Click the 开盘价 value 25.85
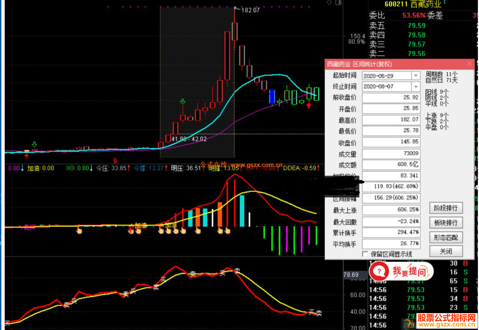Viewport: 479px width, 330px height. 391,108
